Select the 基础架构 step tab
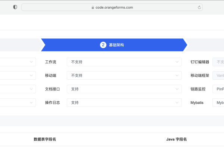Screen dimensions: 224x149 114,45
